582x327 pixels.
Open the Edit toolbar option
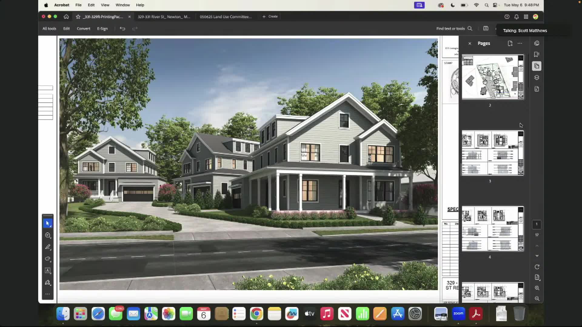click(66, 28)
